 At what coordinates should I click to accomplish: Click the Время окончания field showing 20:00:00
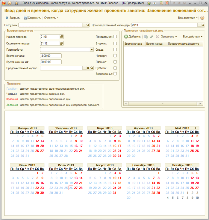click(51, 62)
